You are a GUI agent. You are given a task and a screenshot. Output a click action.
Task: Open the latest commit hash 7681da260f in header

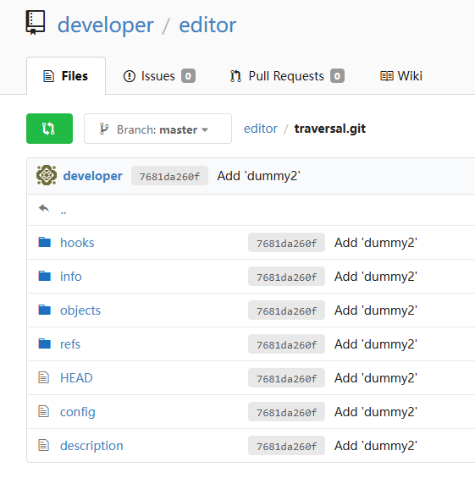(169, 176)
